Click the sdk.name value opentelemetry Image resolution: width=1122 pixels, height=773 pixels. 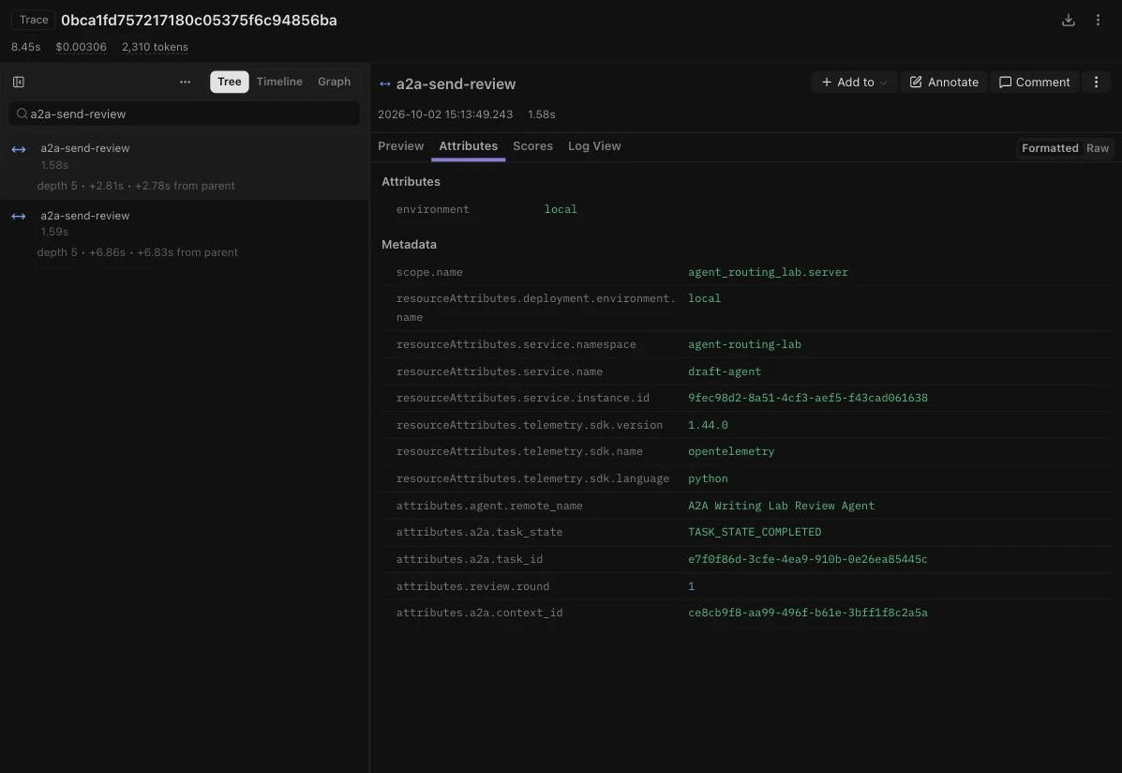[730, 451]
